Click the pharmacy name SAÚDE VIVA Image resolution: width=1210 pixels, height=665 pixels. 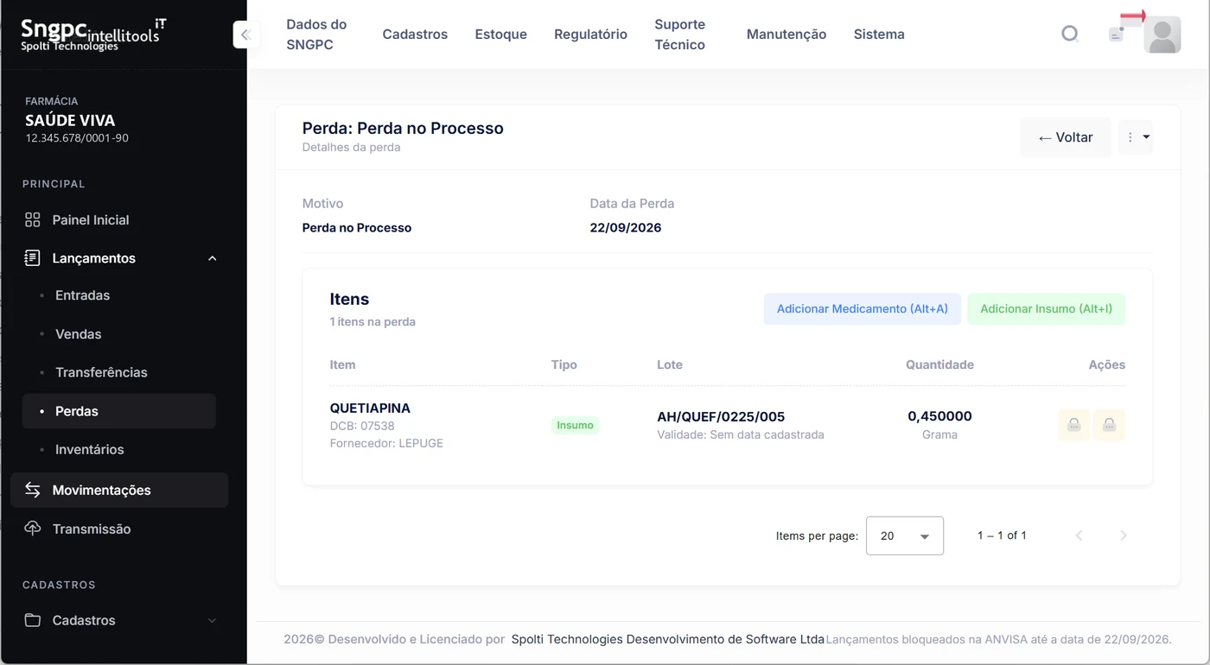click(70, 120)
